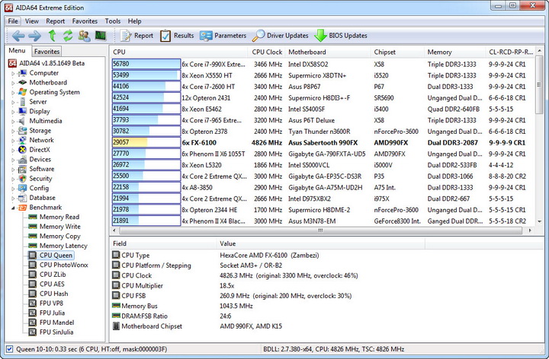Check for Driver Updates
This screenshot has height=359, width=549.
281,36
